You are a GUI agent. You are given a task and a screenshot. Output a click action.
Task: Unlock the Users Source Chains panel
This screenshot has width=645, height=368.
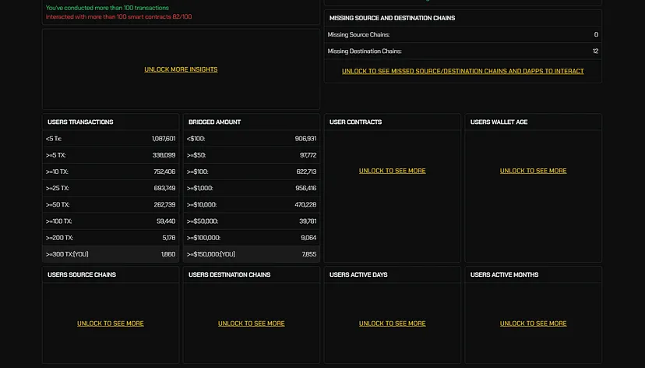click(110, 324)
